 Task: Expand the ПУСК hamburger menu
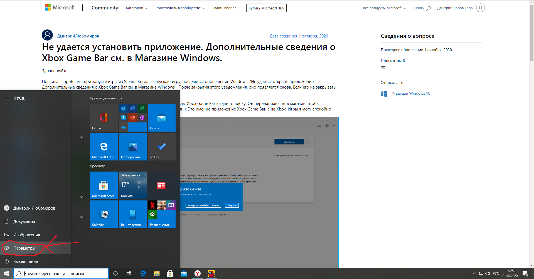tap(7, 98)
